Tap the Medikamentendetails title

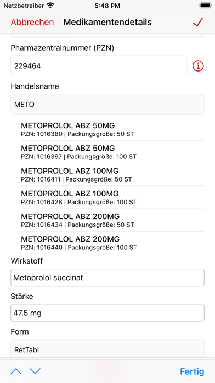pos(107,22)
